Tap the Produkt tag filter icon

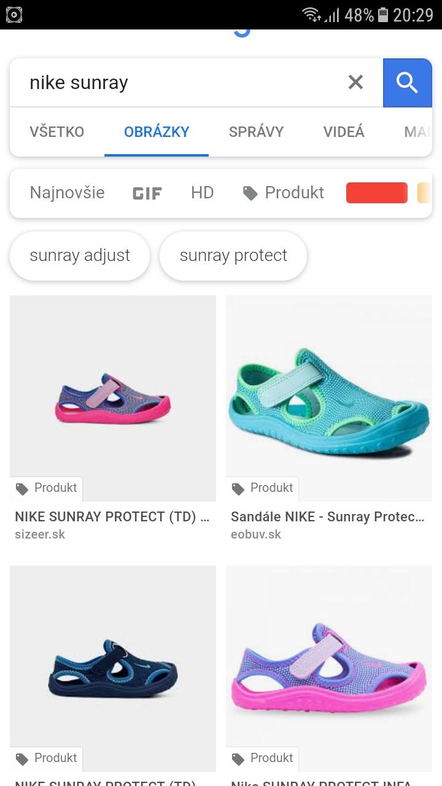point(250,193)
